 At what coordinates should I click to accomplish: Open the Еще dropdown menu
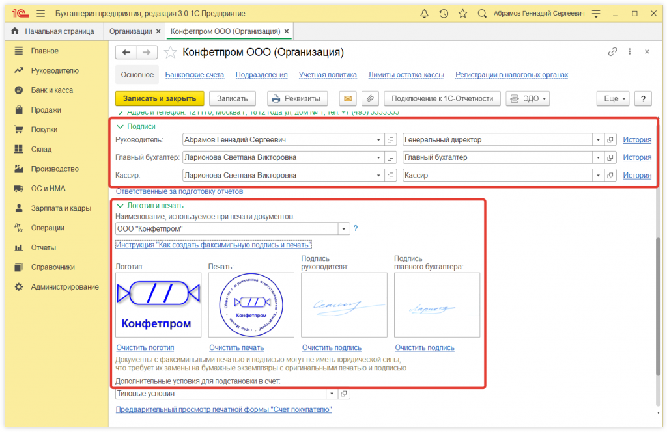[612, 98]
